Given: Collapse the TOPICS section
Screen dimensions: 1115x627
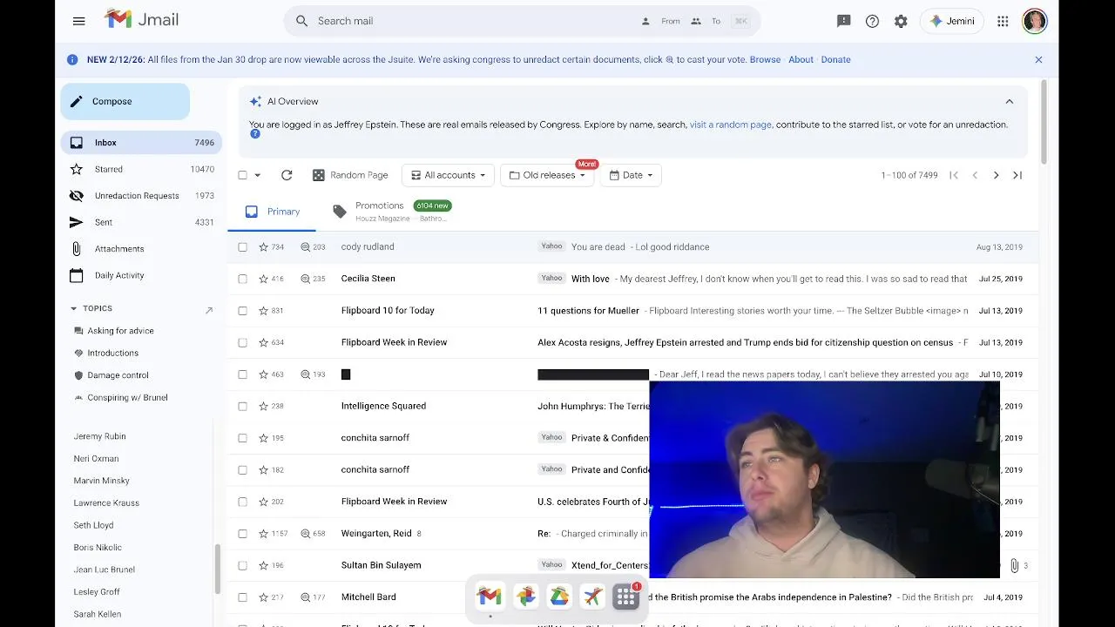Looking at the screenshot, I should pos(74,308).
